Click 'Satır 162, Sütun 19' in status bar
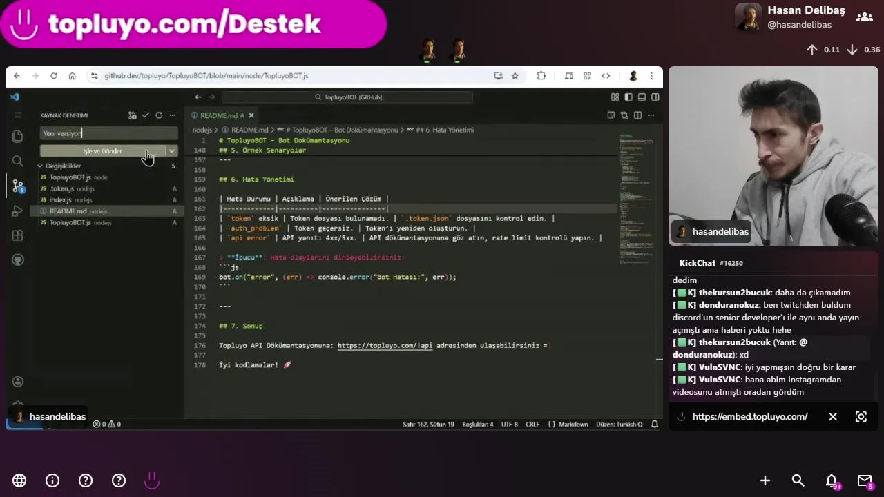 428,424
